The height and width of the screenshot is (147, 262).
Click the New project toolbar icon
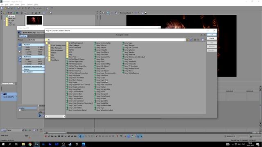pos(2,8)
